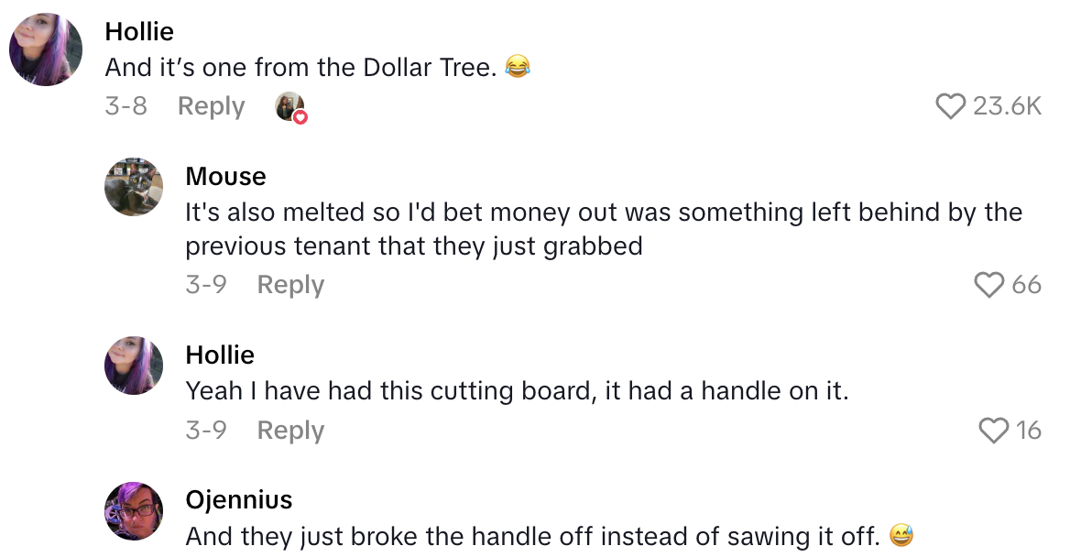1070x557 pixels.
Task: Click the 16 like count on Hollie's reply
Action: pos(1028,430)
